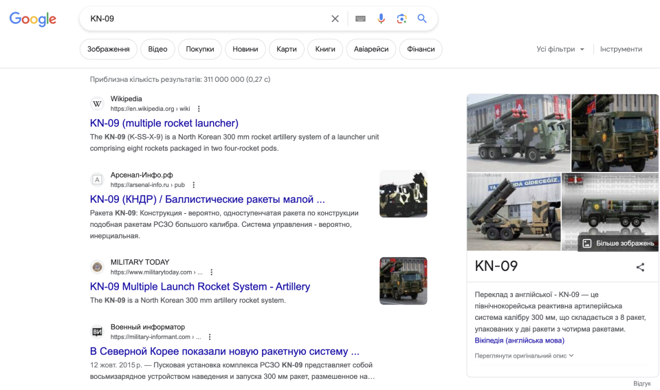
Task: Open three-dot menu for Wikipedia result
Action: click(x=199, y=109)
